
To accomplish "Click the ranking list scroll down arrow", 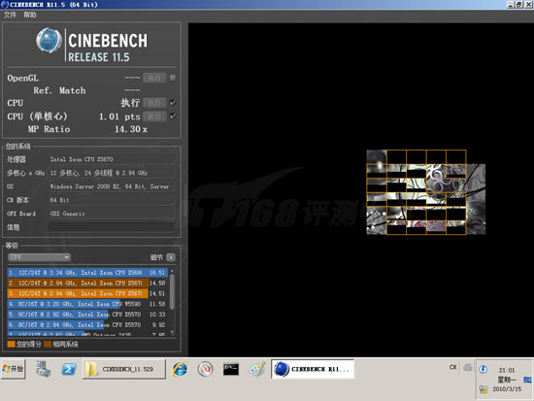I will tap(172, 332).
